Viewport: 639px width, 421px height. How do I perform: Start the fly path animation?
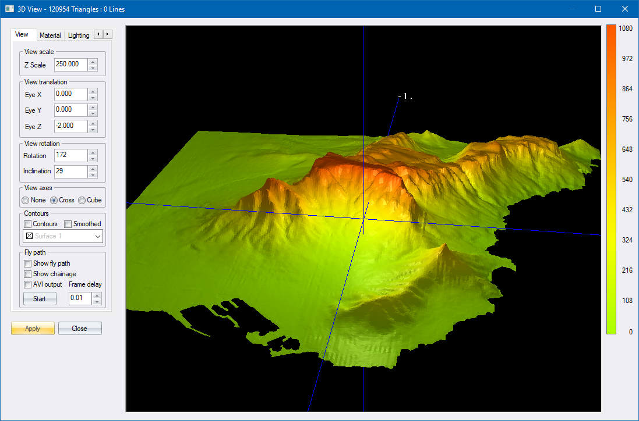[40, 298]
